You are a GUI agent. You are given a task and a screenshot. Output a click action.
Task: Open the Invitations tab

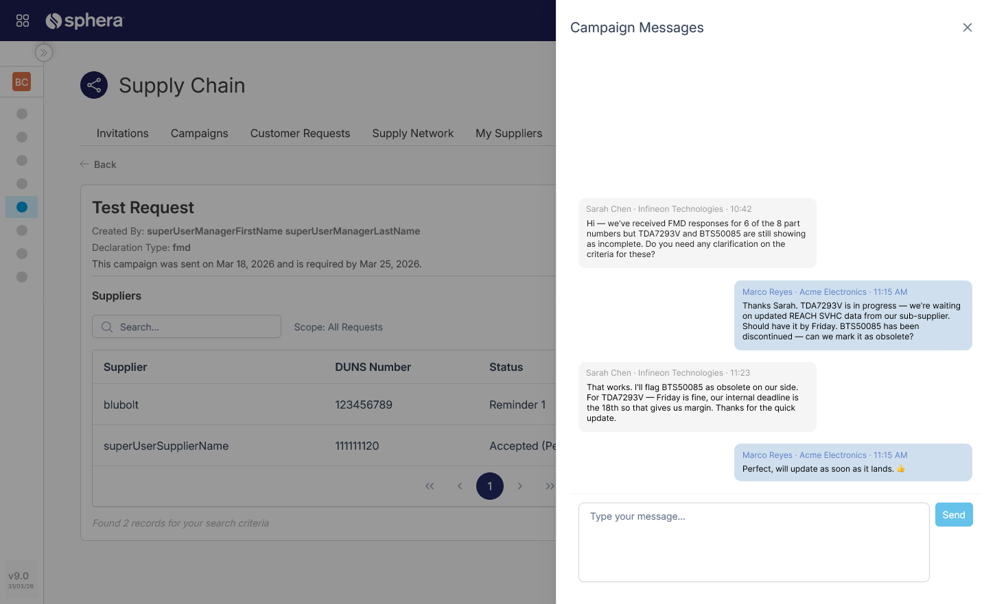(x=122, y=133)
